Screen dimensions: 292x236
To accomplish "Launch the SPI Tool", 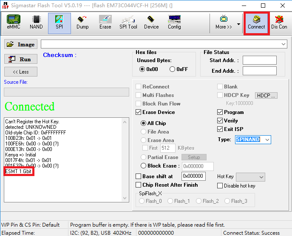I will coord(128,23).
